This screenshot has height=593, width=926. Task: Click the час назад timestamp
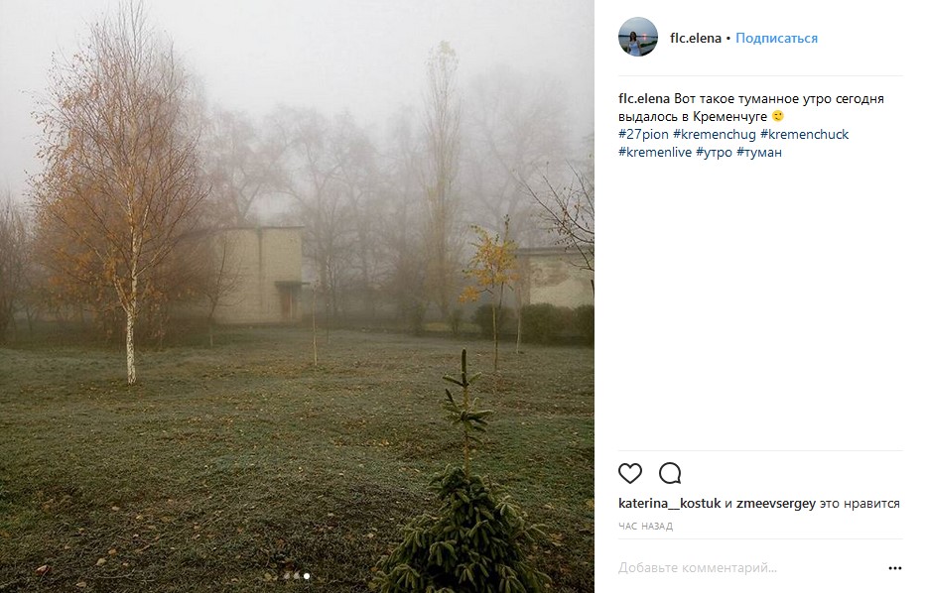pos(645,526)
